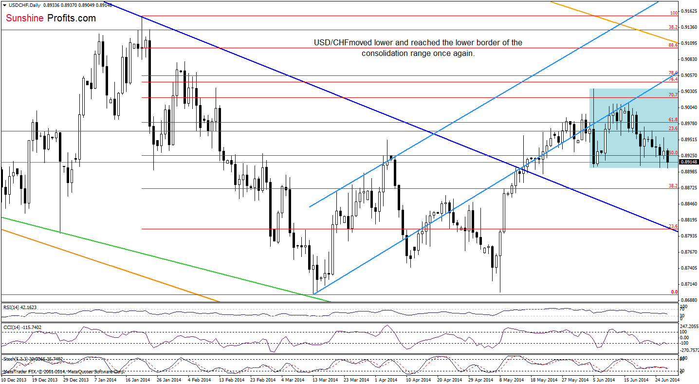Click the -270.7572 CCI scale value
The height and width of the screenshot is (384, 699).
click(x=689, y=349)
